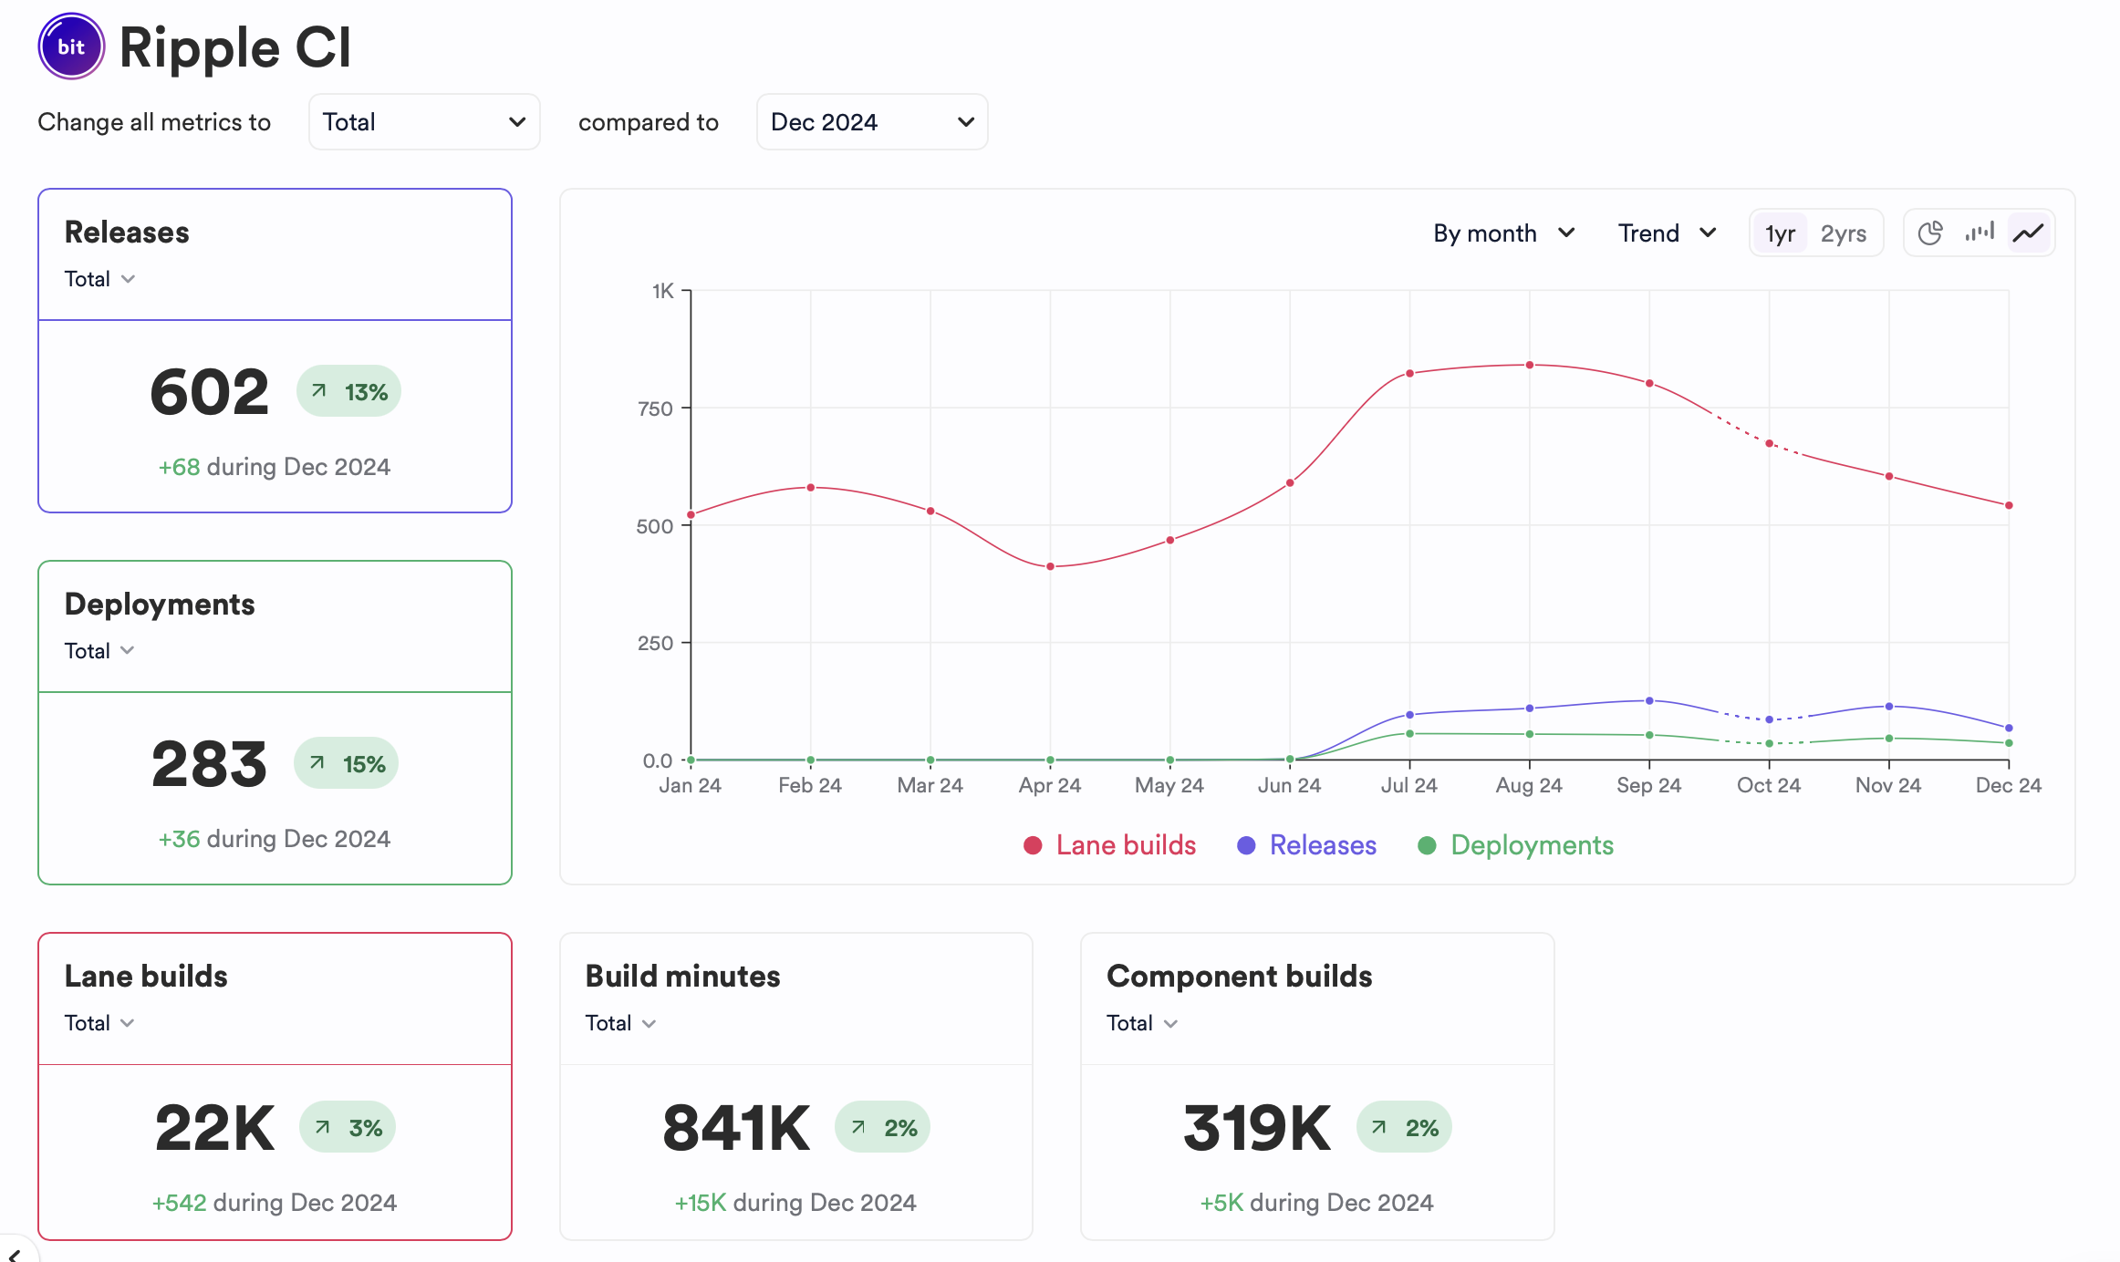Screen dimensions: 2120x1262
Task: Click the Apr 24 Lane builds data point
Action: (1051, 566)
